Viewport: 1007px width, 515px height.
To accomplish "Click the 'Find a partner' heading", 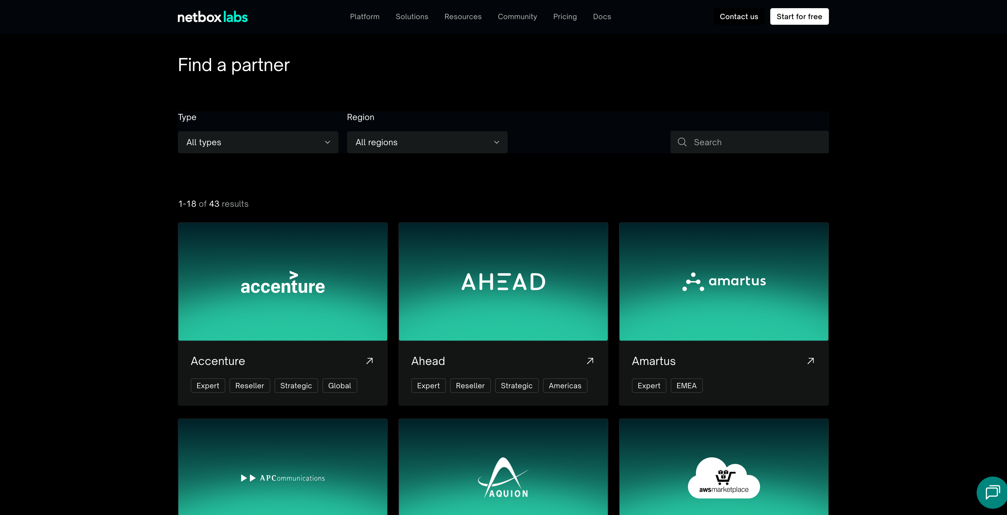I will pyautogui.click(x=233, y=65).
